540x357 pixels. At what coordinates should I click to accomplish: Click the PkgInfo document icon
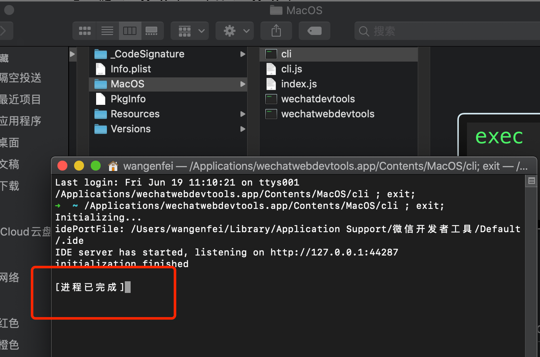(101, 99)
